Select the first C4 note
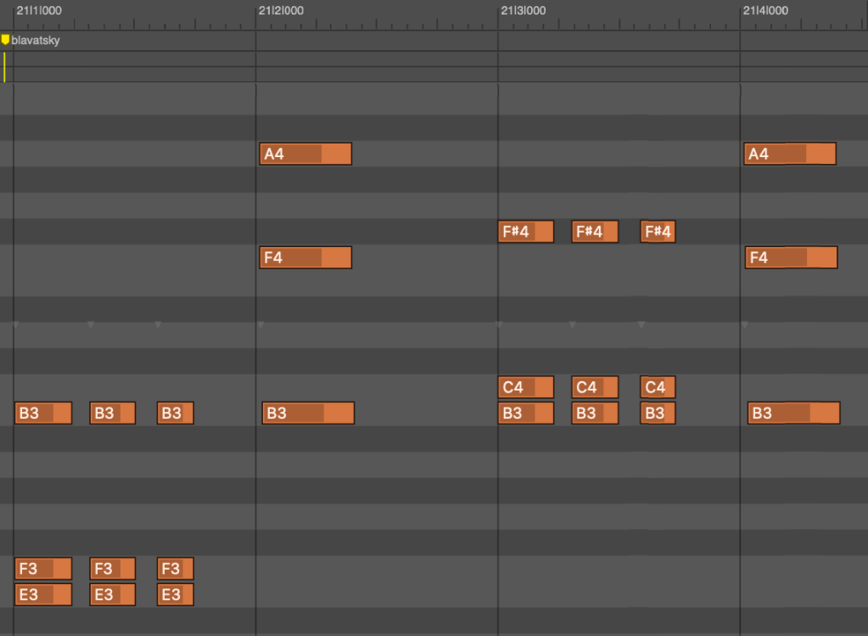The image size is (868, 636). (x=526, y=387)
